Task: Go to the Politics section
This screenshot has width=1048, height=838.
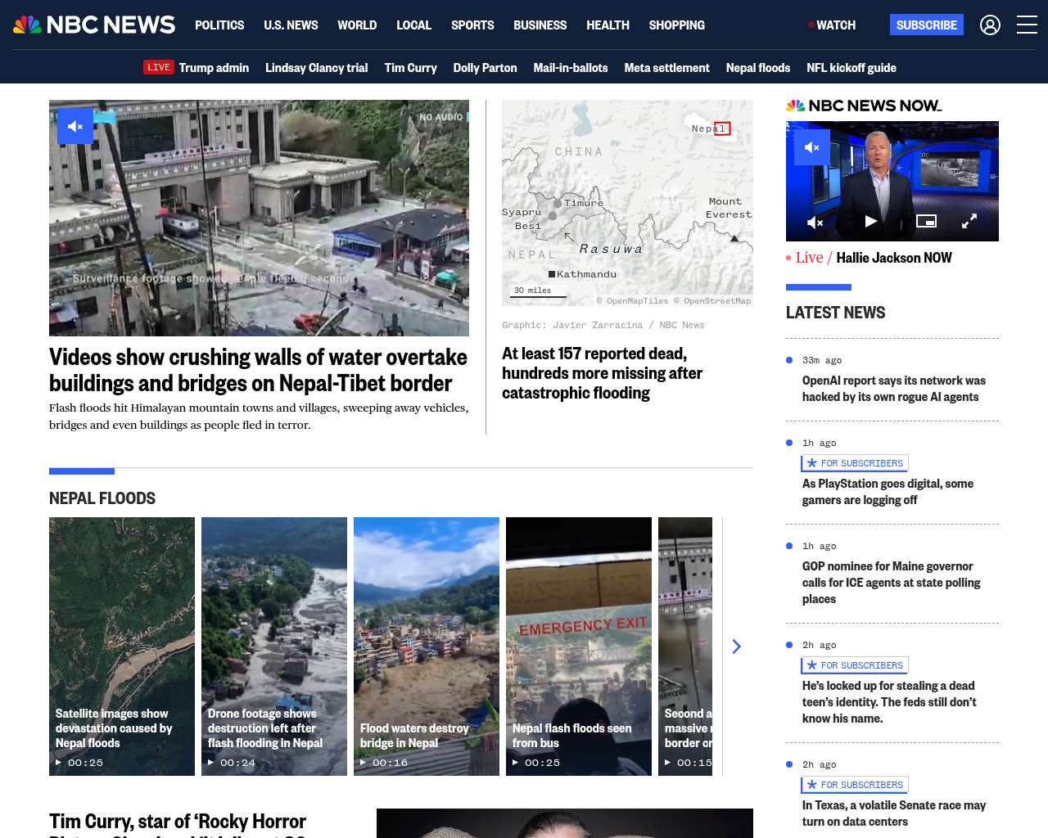Action: [x=219, y=25]
